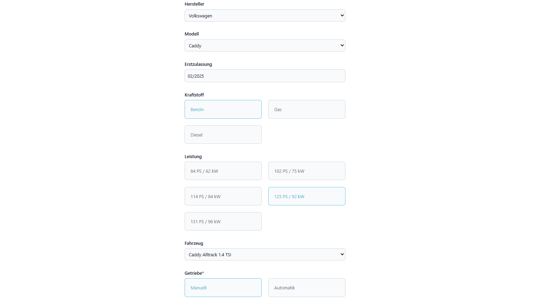Click the Erstzulassung label text
Image resolution: width=537 pixels, height=304 pixels.
click(x=198, y=64)
